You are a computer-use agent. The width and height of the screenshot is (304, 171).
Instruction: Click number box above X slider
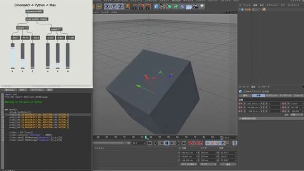click(15, 38)
